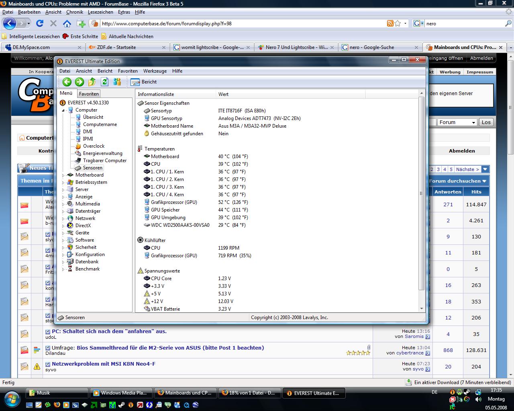Select Sensoren tree item
The image size is (514, 411).
pyautogui.click(x=92, y=168)
